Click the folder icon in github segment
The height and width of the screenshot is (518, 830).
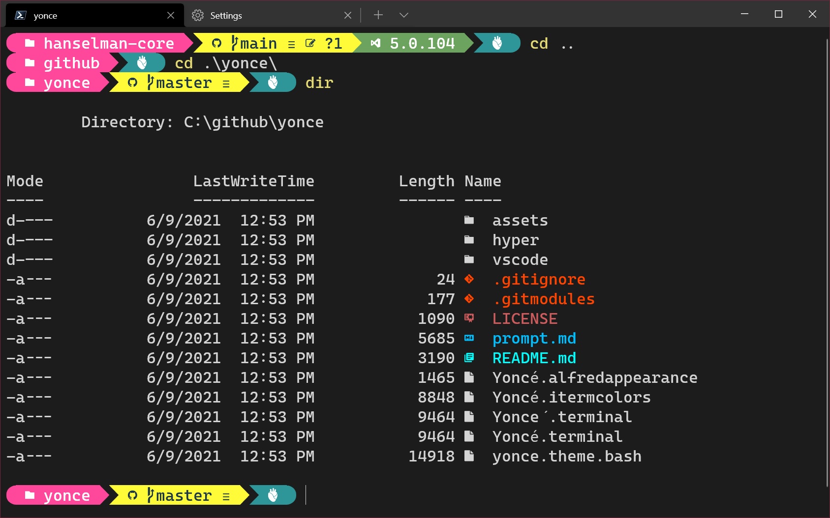pos(30,63)
